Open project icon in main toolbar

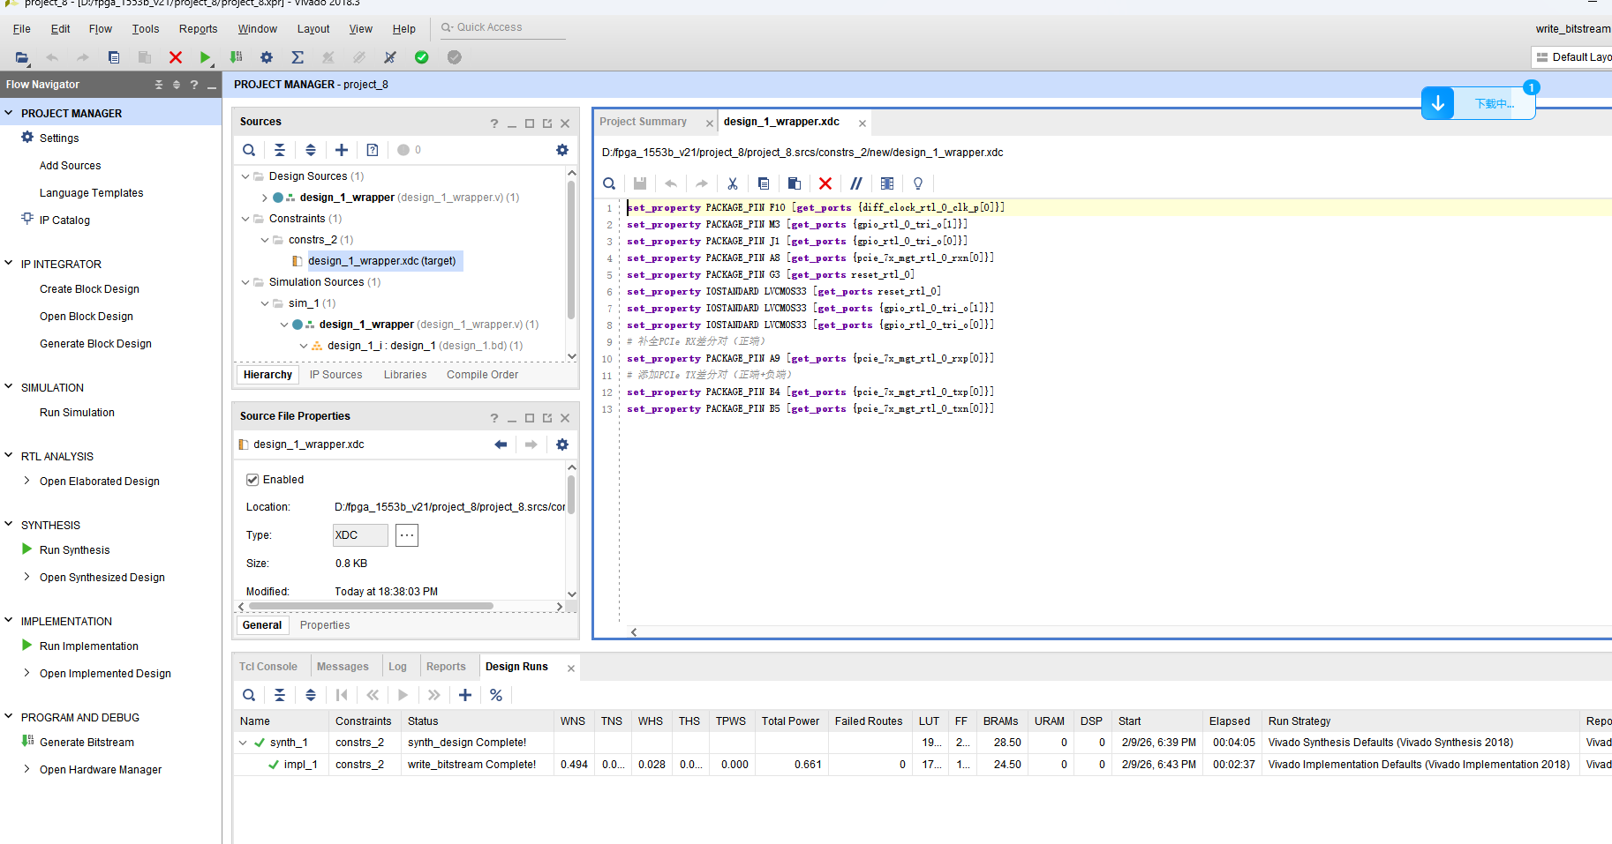(x=22, y=57)
